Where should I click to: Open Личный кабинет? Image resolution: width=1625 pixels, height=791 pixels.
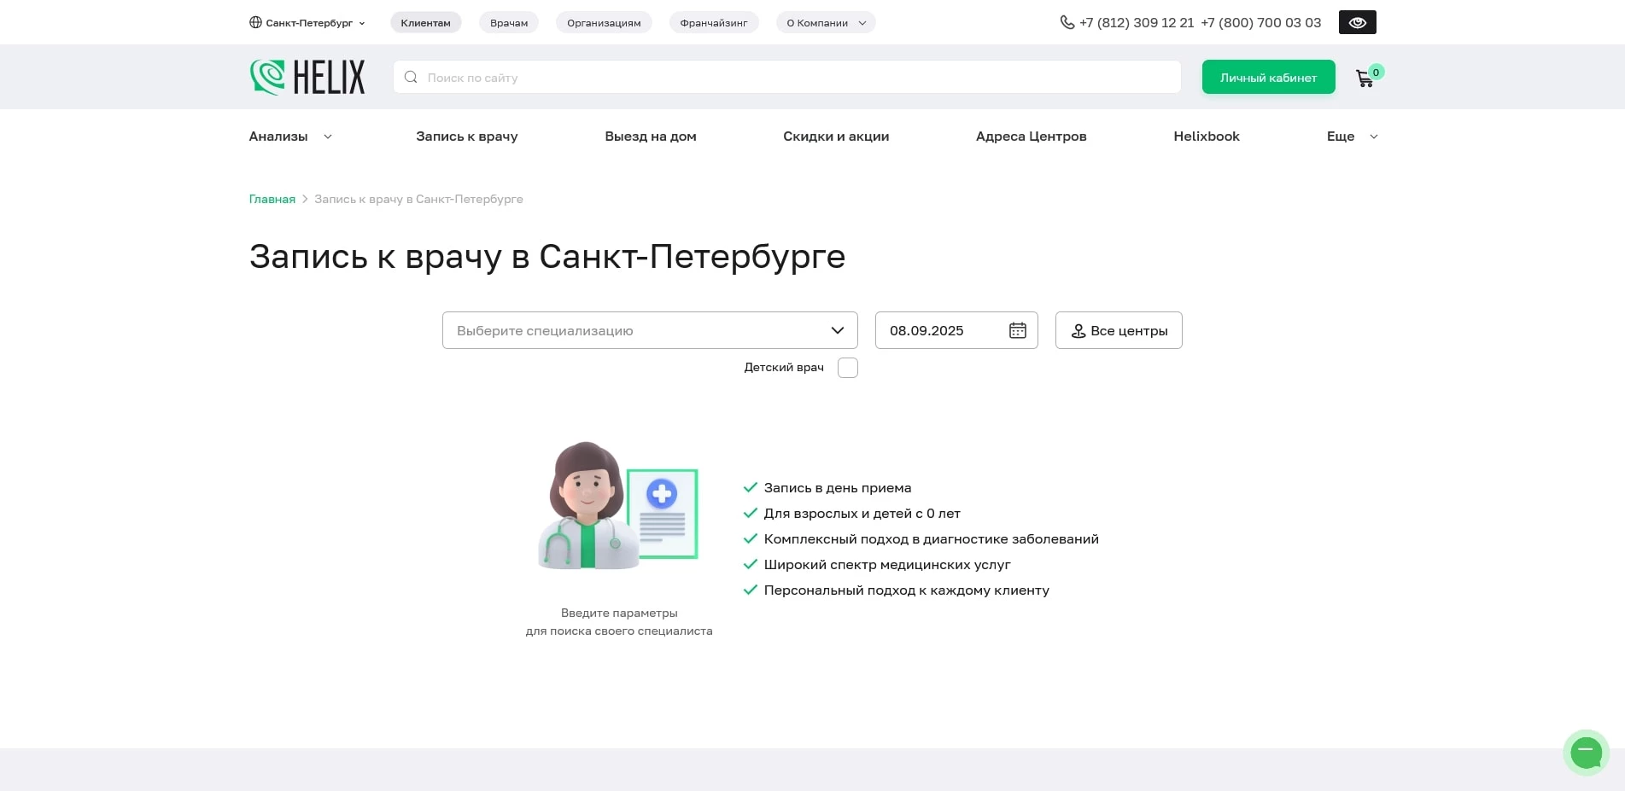coord(1268,77)
